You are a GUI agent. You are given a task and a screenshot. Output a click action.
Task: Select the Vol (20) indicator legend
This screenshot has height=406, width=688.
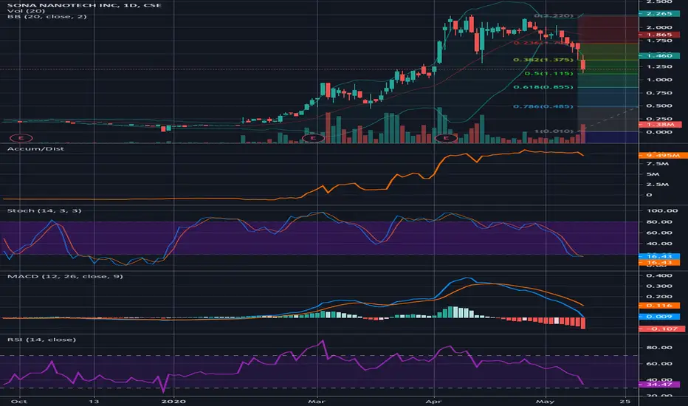click(26, 11)
